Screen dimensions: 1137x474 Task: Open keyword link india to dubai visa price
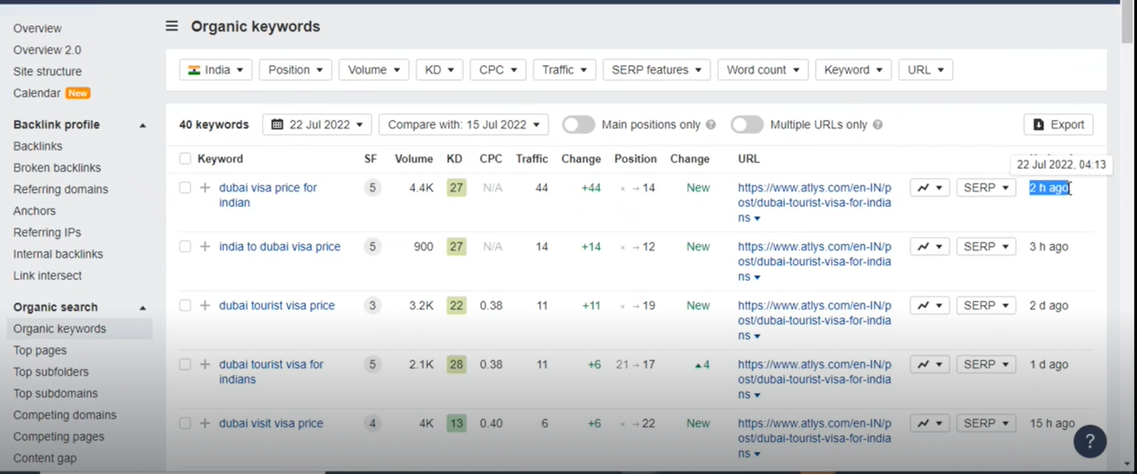click(280, 246)
